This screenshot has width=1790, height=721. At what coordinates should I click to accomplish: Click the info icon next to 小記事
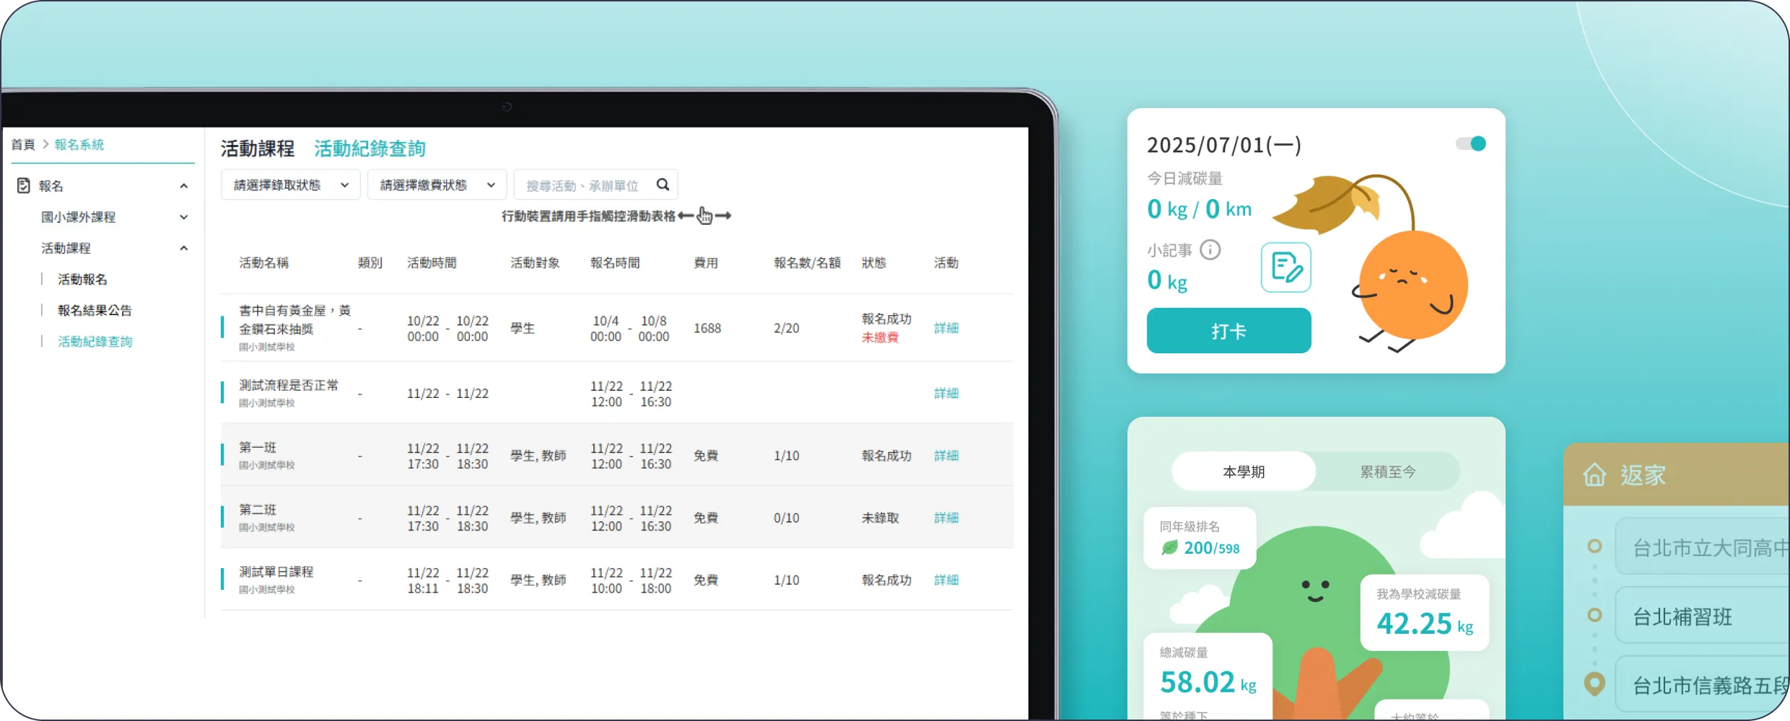1210,249
